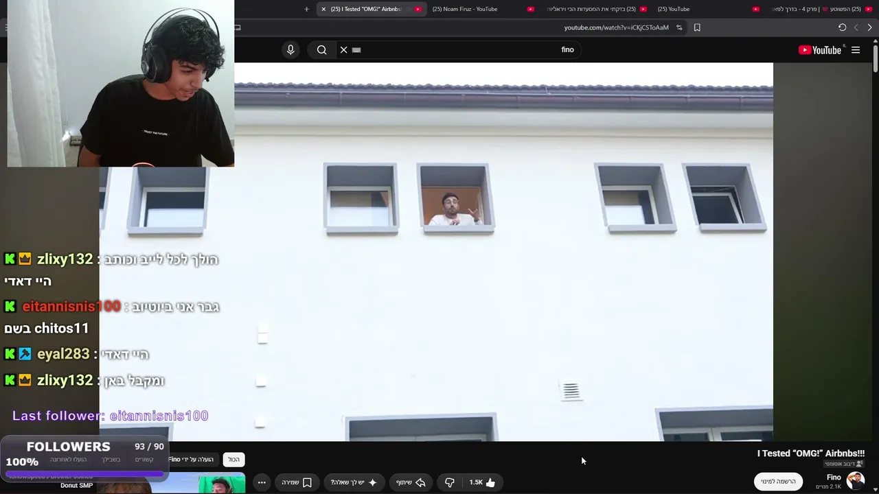Click the youtube.com address bar URL
879x494 pixels.
tap(616, 27)
